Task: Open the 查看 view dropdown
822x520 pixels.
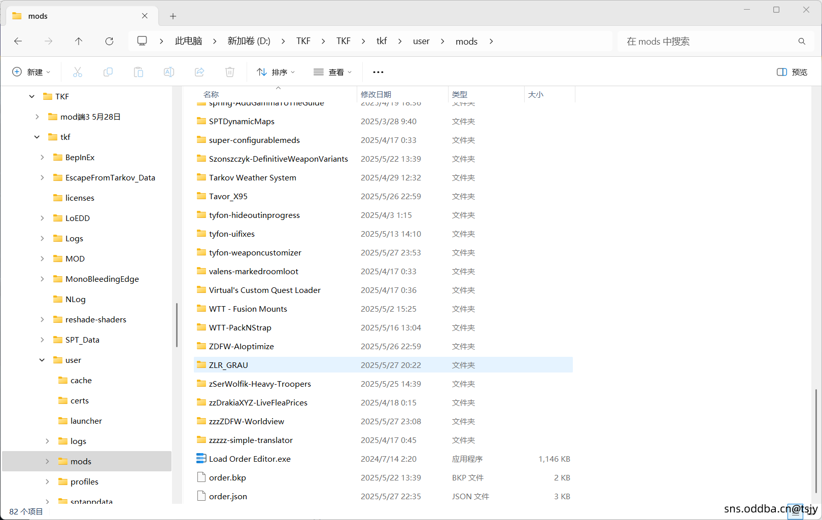Action: (x=333, y=72)
